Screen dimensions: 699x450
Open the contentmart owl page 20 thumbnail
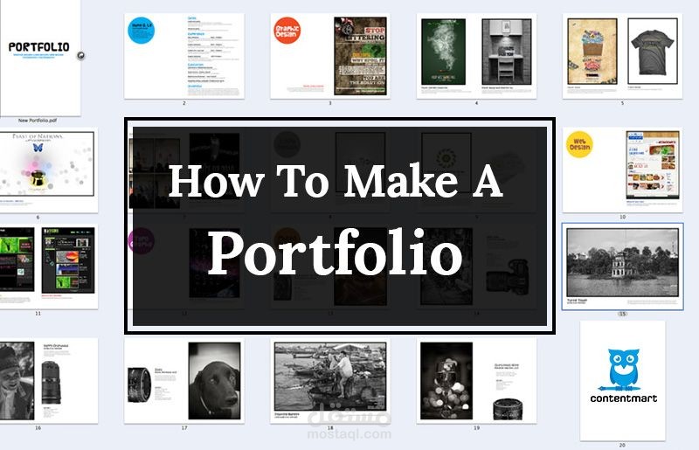point(622,380)
